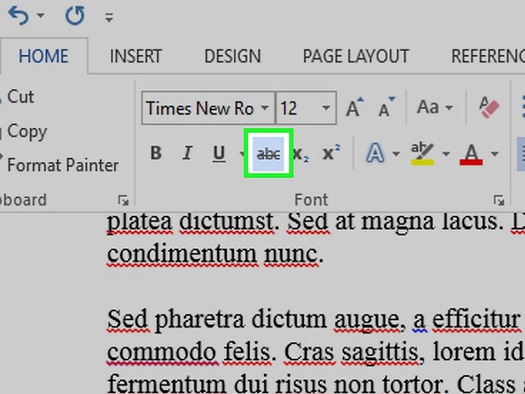Apply Subscript formatting
Screen dimensions: 525x394
click(301, 154)
